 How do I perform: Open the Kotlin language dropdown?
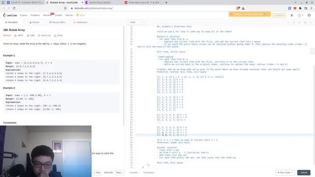tap(136, 22)
